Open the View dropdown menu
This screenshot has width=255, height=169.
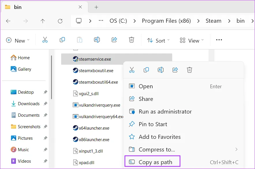[x=192, y=40]
